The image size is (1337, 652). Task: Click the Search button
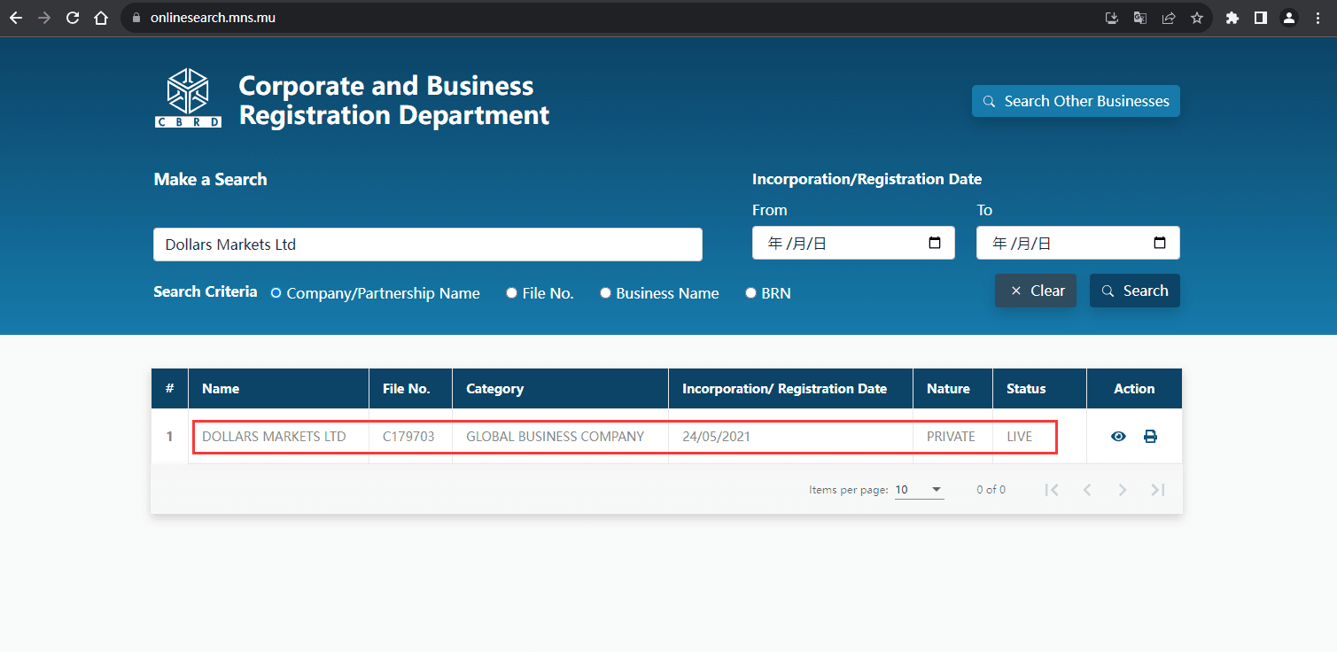pos(1135,291)
